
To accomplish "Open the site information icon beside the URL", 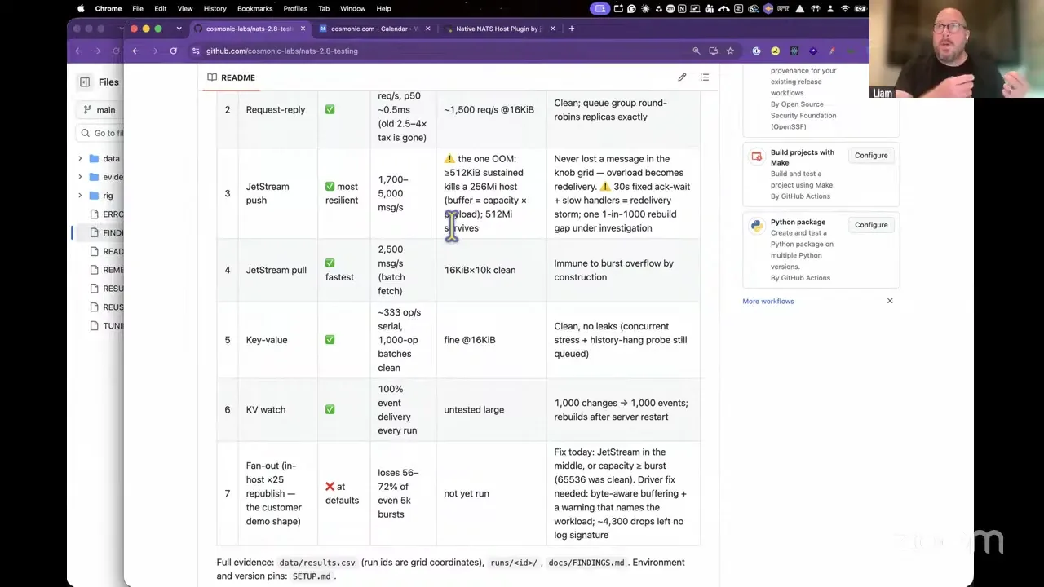I will [x=196, y=51].
